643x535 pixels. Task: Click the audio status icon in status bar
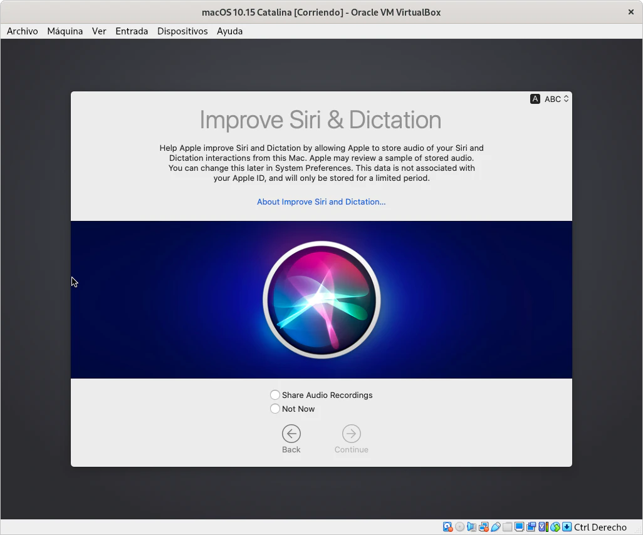coord(472,527)
